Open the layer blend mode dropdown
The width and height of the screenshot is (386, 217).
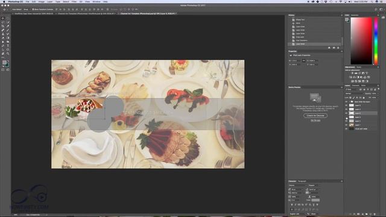354,93
